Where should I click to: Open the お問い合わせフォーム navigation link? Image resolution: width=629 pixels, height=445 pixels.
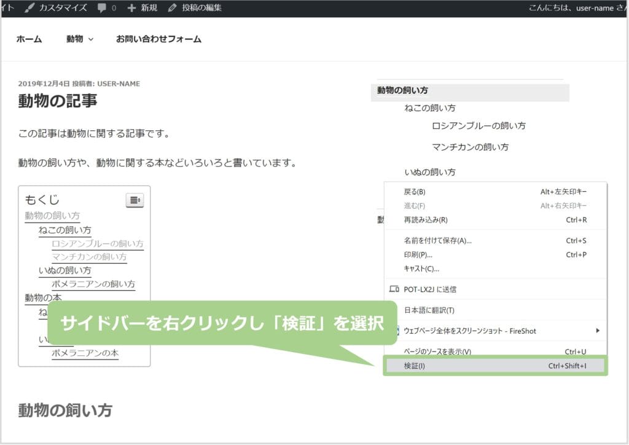(158, 39)
